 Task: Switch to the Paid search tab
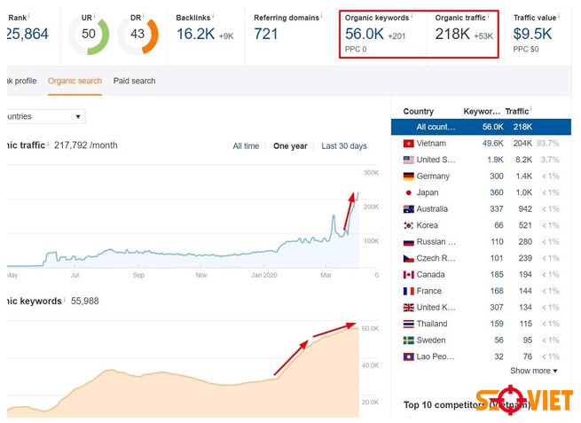click(134, 81)
